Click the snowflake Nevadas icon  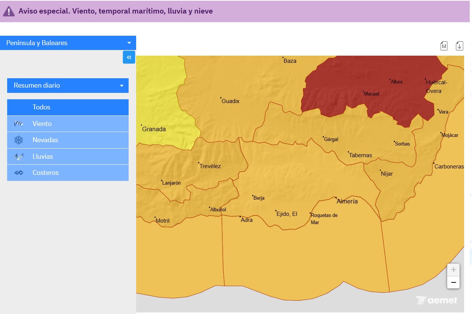(x=19, y=140)
